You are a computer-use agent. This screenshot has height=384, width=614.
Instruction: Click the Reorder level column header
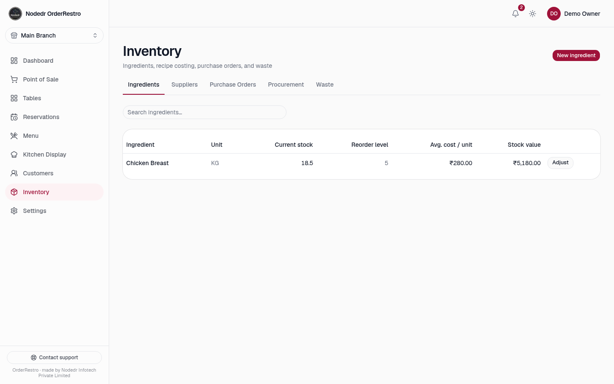click(370, 145)
